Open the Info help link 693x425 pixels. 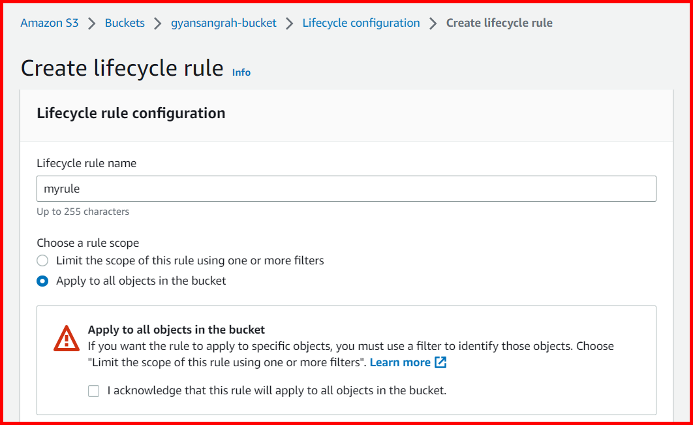241,72
